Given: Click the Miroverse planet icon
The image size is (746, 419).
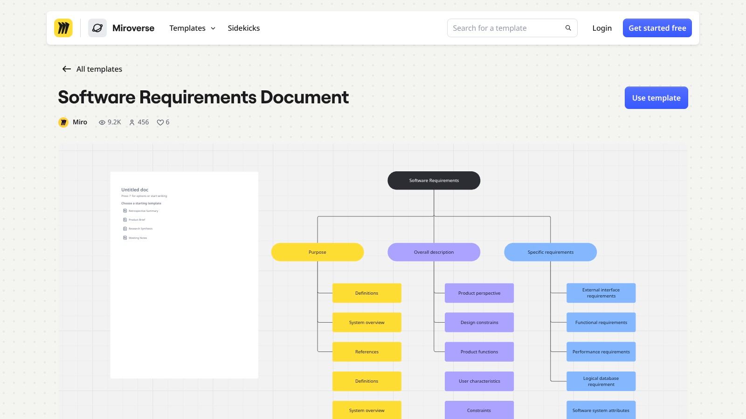Looking at the screenshot, I should tap(97, 28).
